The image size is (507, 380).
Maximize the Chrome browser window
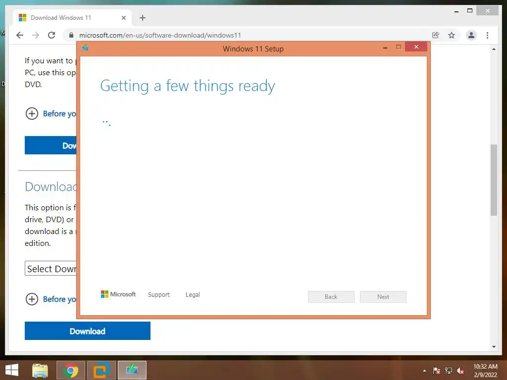470,11
